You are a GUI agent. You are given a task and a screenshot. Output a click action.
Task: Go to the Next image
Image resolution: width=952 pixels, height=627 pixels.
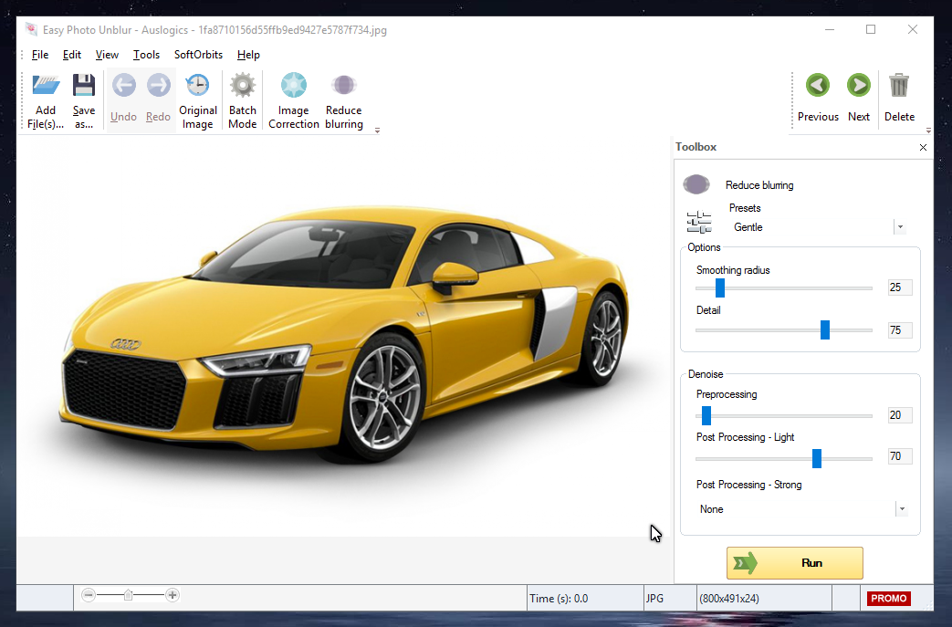[x=859, y=97]
